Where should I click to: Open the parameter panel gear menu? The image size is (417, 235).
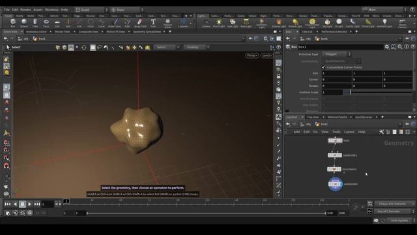(x=386, y=47)
